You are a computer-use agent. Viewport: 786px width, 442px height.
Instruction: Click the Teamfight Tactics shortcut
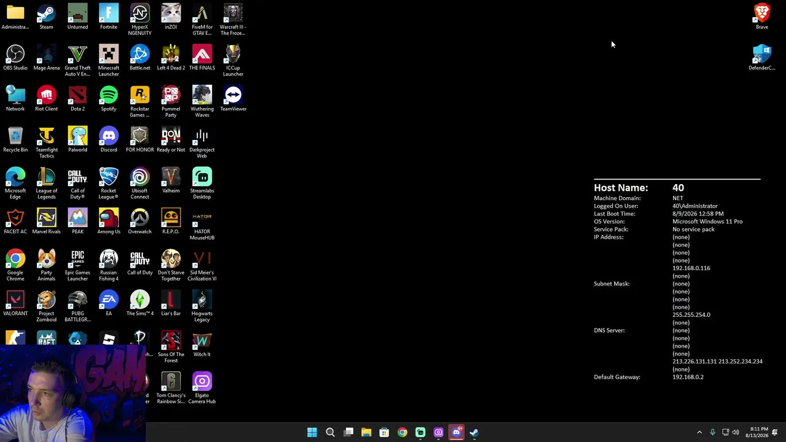(x=46, y=142)
